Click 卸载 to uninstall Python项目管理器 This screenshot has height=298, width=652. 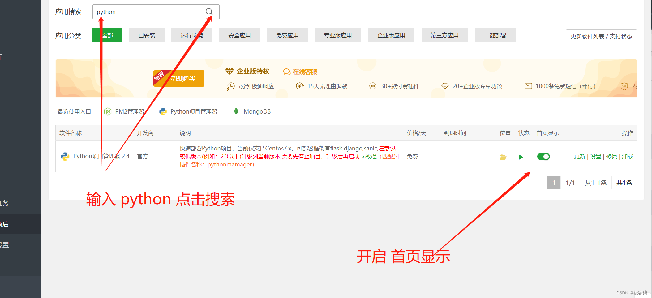coord(628,157)
